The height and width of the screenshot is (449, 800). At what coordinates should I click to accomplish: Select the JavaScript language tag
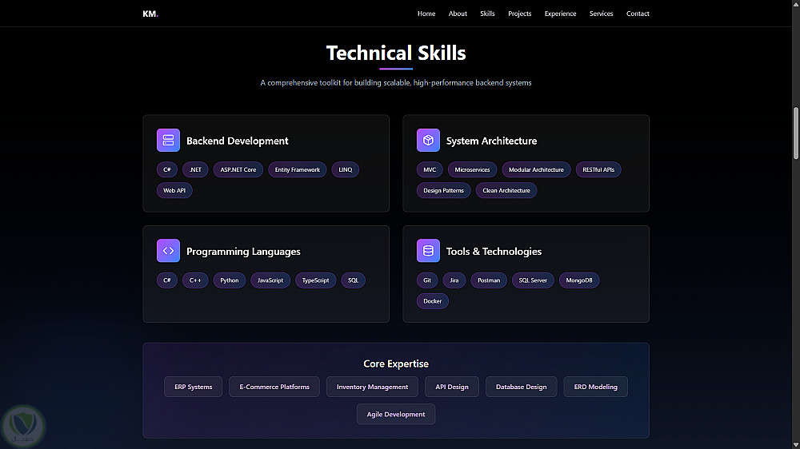270,280
